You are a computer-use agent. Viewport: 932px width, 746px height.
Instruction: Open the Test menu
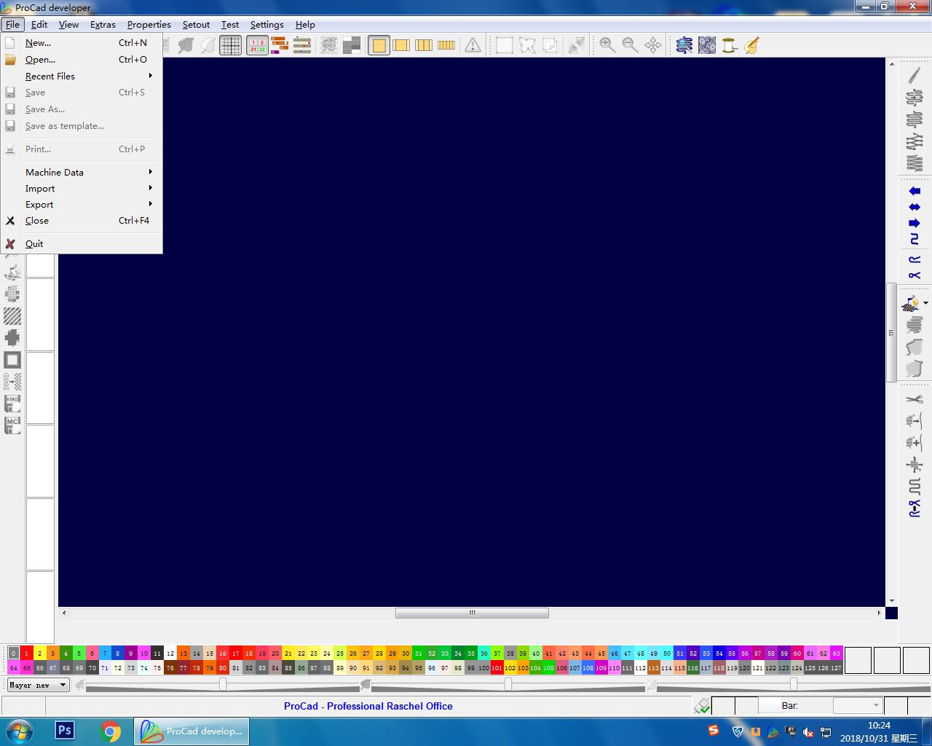pos(229,24)
